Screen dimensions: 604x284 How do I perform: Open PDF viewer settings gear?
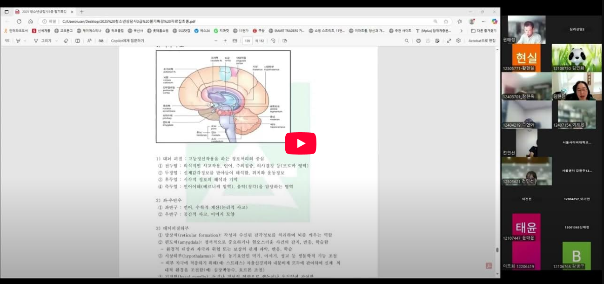point(458,41)
